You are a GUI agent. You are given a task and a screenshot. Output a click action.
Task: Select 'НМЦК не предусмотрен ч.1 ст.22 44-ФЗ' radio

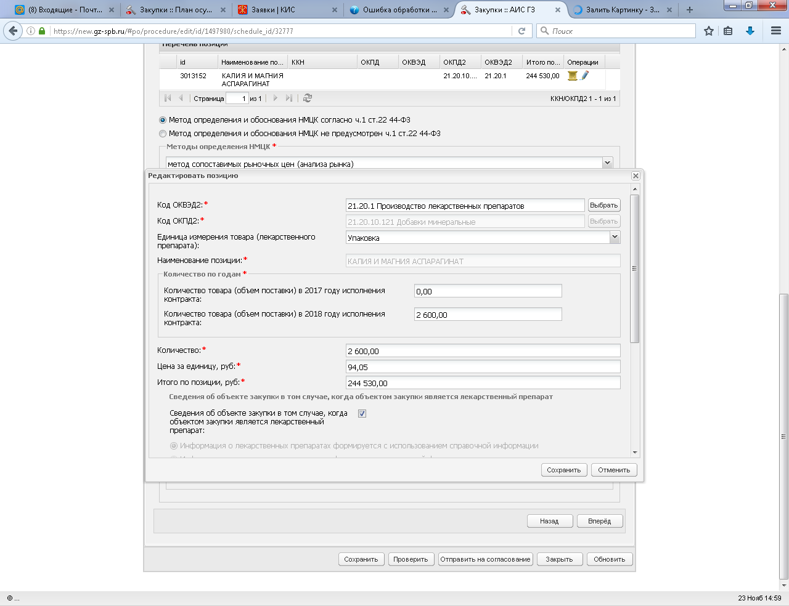163,134
